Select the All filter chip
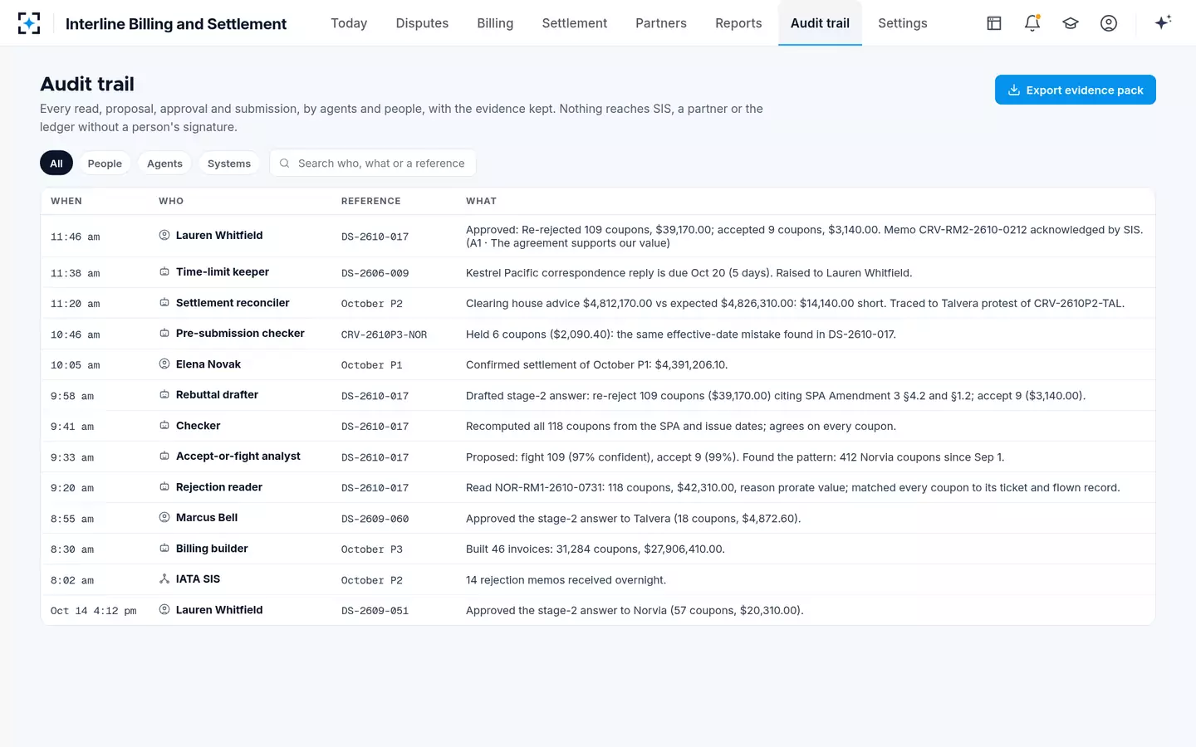The height and width of the screenshot is (747, 1196). point(56,164)
